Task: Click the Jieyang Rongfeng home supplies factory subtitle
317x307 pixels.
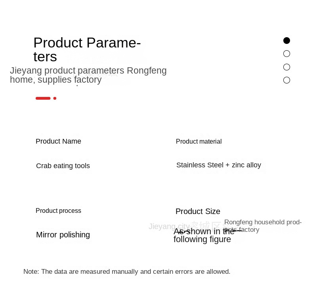Action: coord(88,75)
